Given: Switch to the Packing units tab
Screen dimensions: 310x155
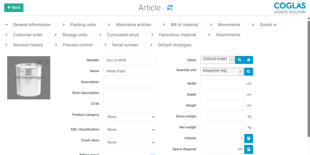Looking at the screenshot, I should click(83, 25).
